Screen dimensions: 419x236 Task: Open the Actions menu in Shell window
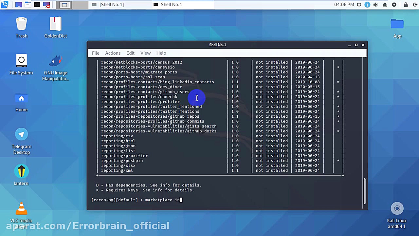113,53
